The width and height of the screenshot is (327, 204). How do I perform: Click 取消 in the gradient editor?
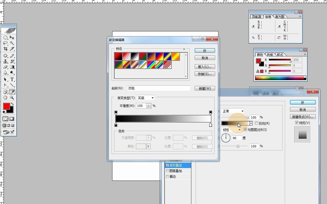click(x=205, y=58)
